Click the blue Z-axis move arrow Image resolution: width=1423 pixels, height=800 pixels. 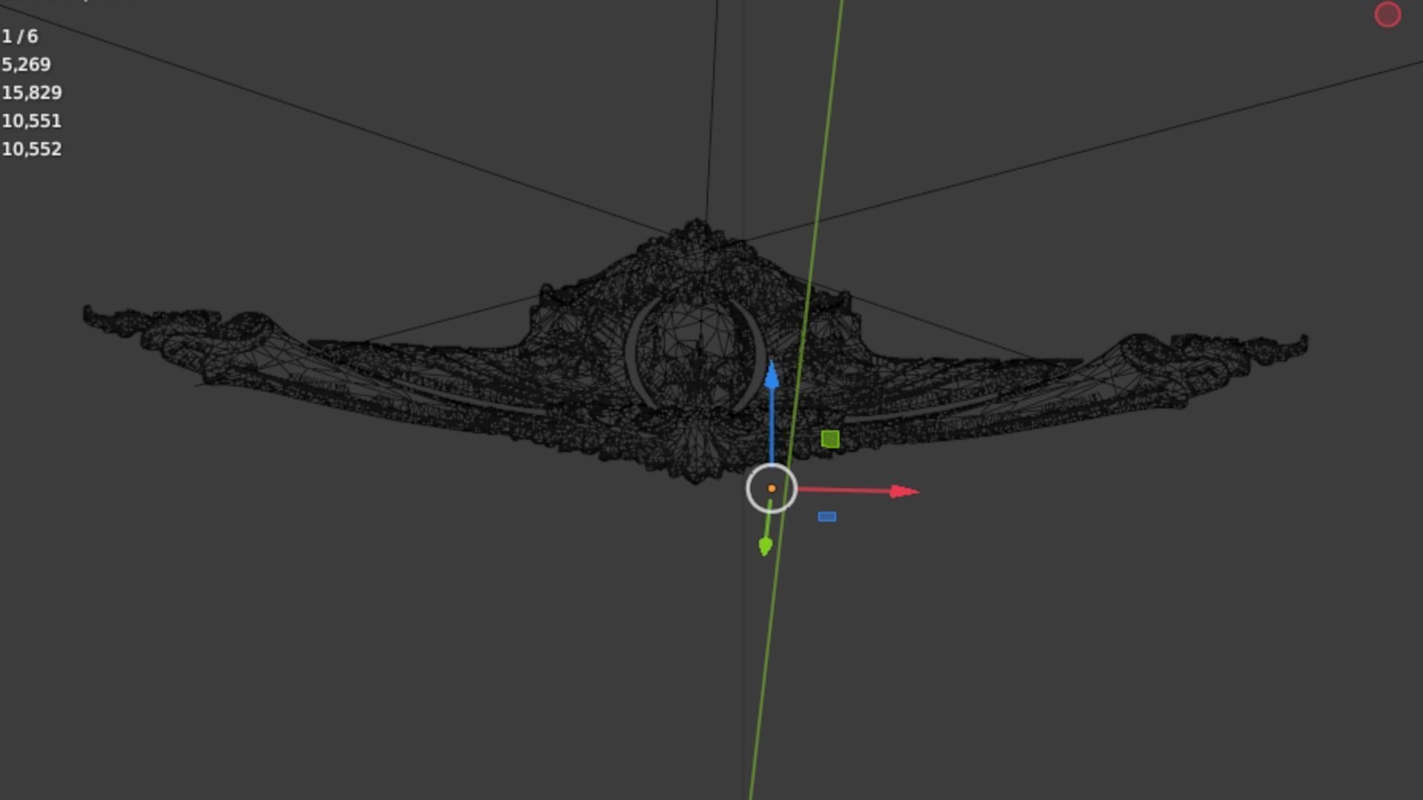[x=772, y=376]
